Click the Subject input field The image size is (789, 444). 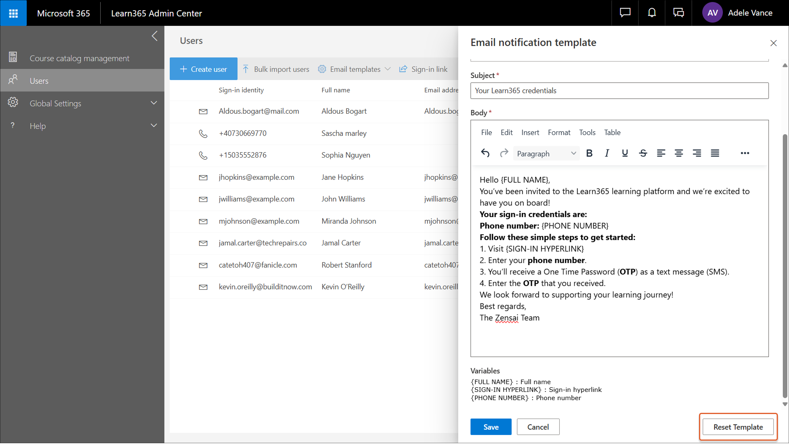[619, 91]
